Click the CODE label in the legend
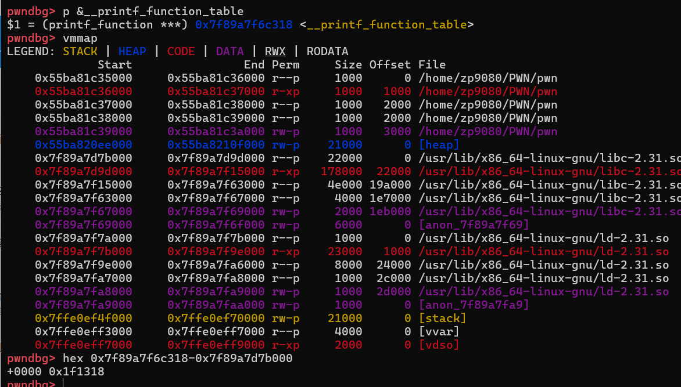This screenshot has width=681, height=387. [x=181, y=52]
